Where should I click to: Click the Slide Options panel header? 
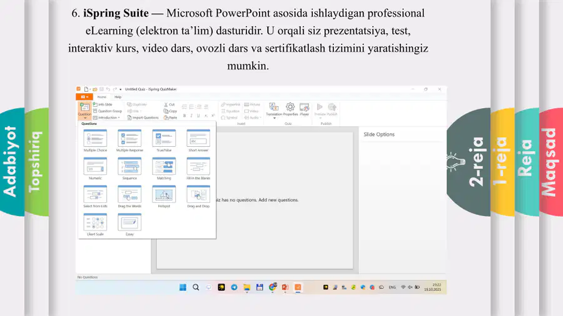[379, 134]
